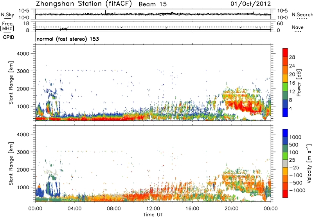The image size is (313, 217).
Task: Click '2000' on power panel range axis
Action: [23, 89]
